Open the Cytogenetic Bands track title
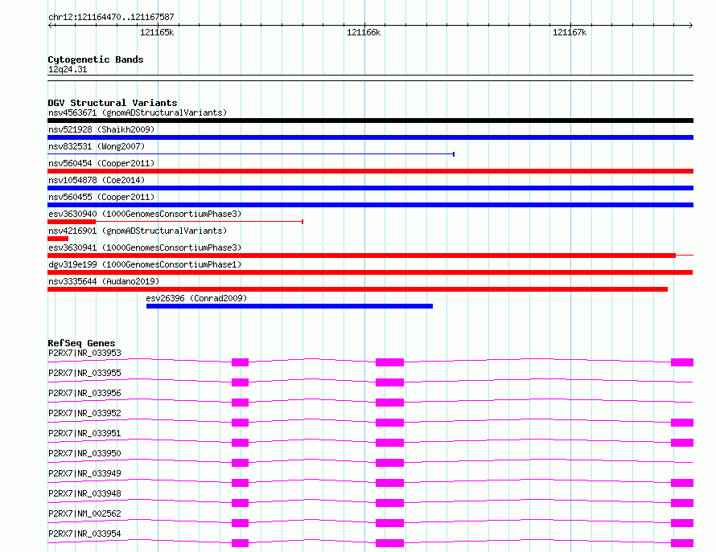The image size is (716, 552). tap(96, 59)
